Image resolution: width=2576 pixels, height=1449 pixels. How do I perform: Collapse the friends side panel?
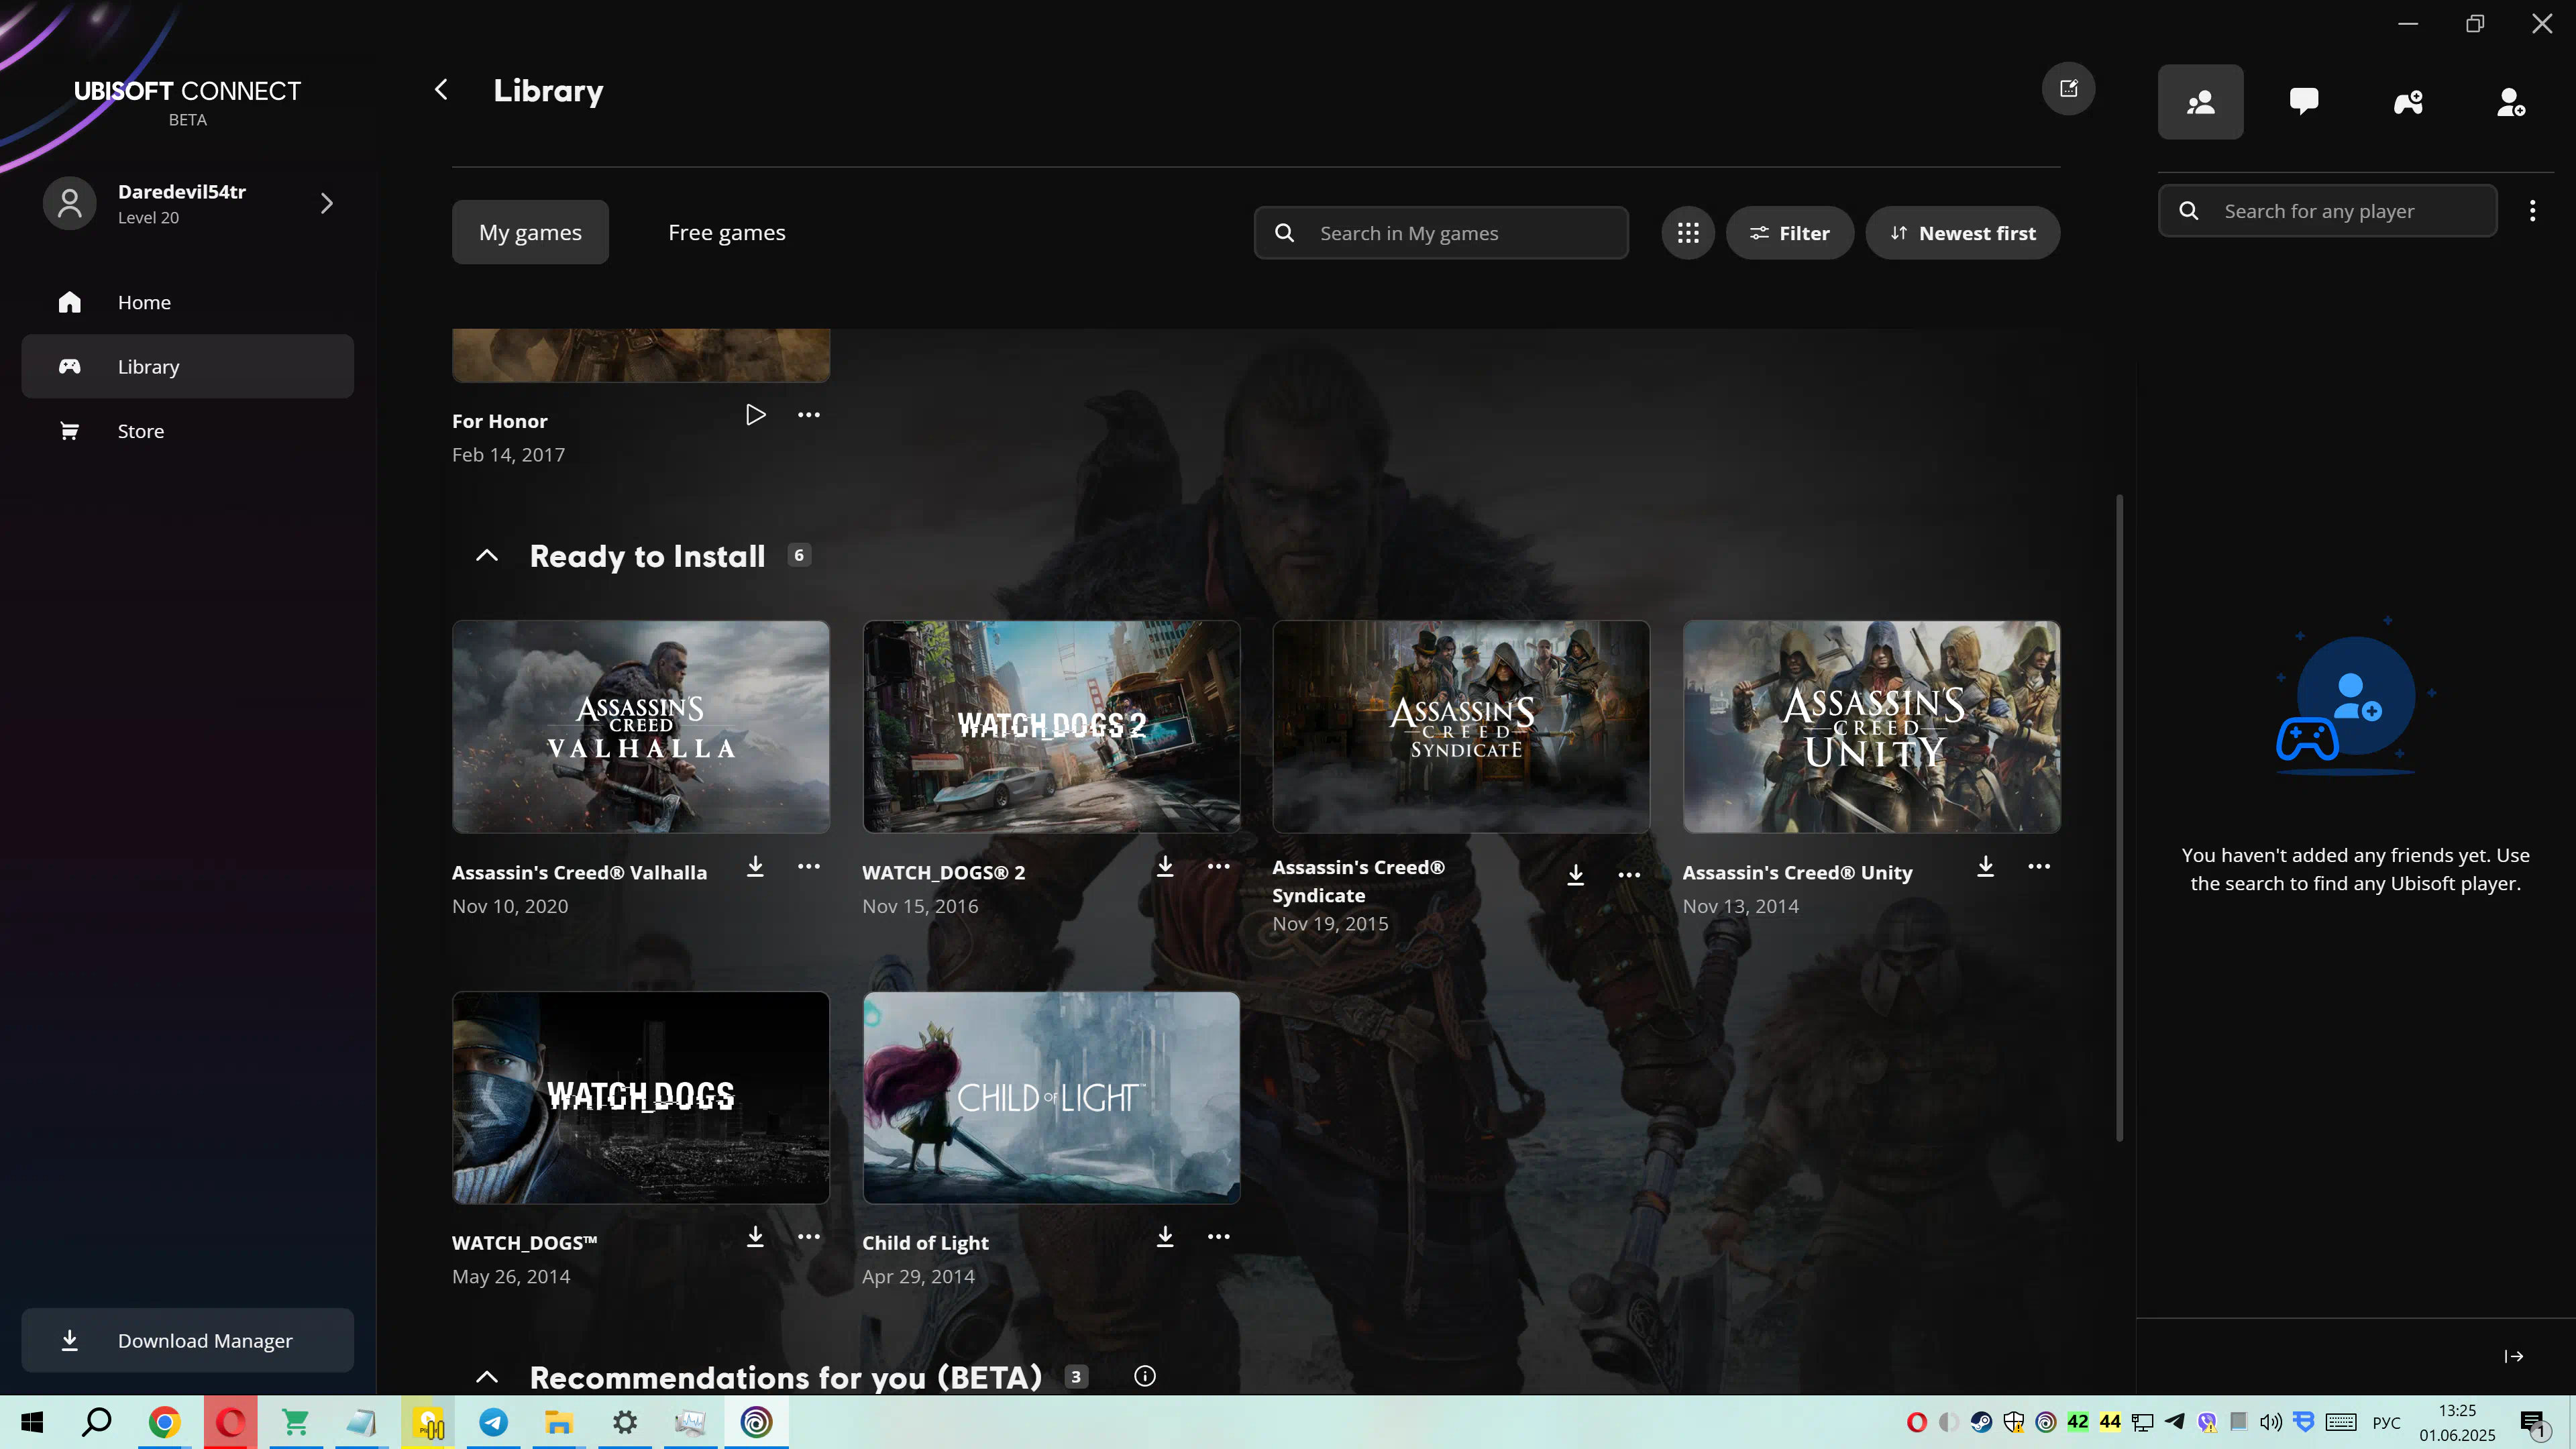click(2514, 1357)
